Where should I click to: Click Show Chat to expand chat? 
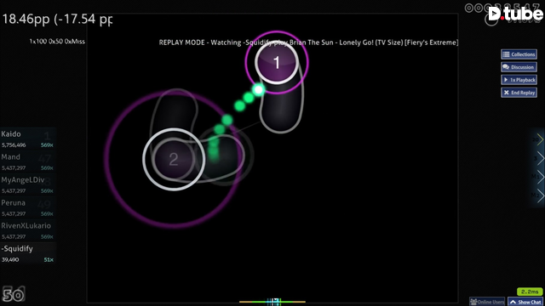tap(525, 302)
